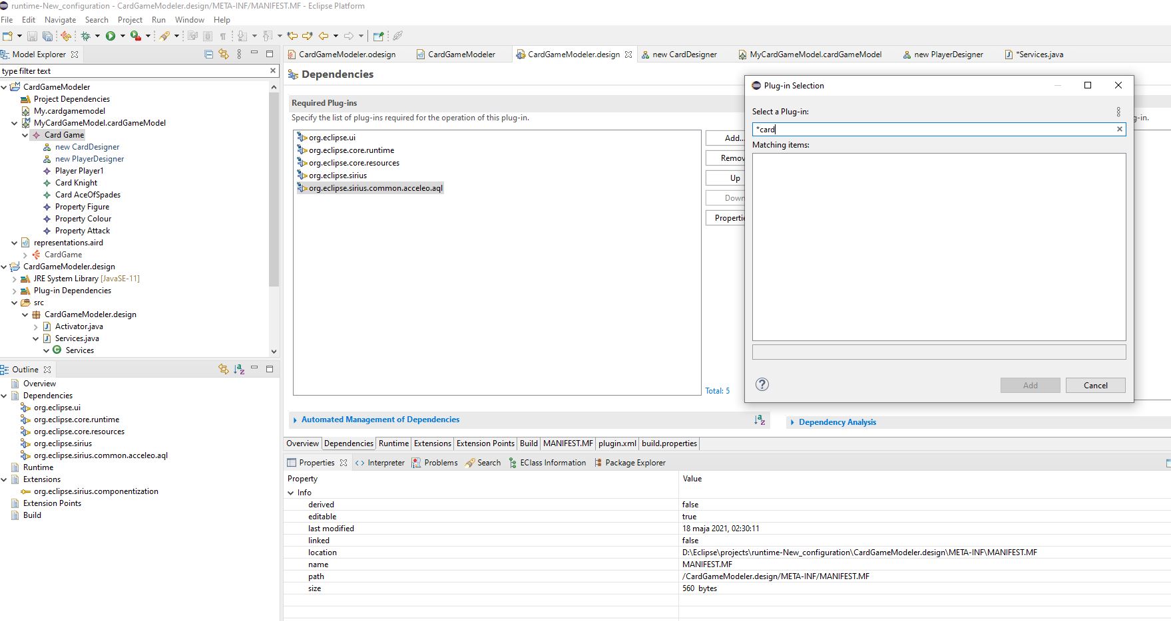1171x621 pixels.
Task: Toggle alphabetical sort in Outline view
Action: [239, 369]
